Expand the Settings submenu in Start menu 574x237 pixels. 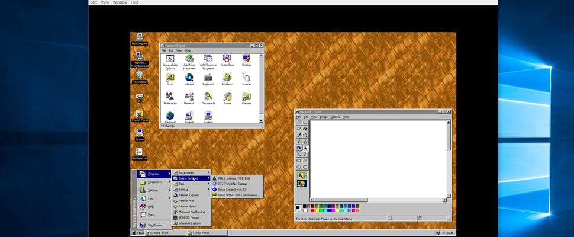coord(154,190)
